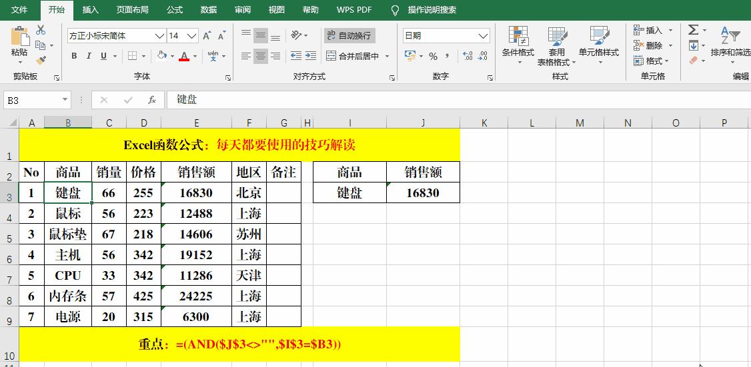Decrease decimal places icon
The image size is (751, 367).
(x=483, y=56)
